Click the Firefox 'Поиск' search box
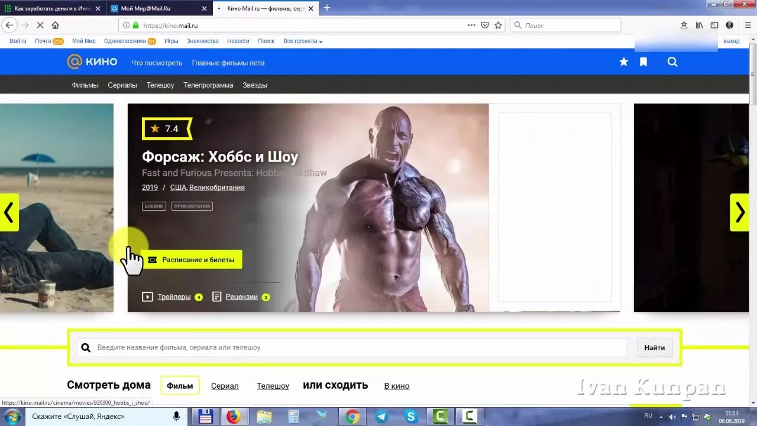Image resolution: width=757 pixels, height=426 pixels. [x=565, y=25]
